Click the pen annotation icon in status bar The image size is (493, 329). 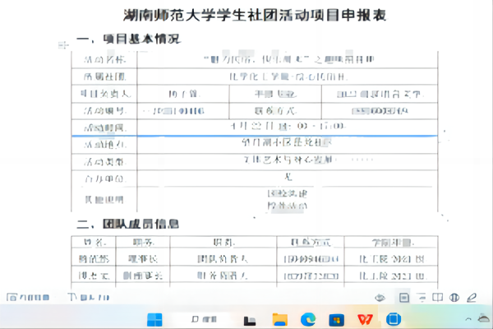click(x=472, y=298)
